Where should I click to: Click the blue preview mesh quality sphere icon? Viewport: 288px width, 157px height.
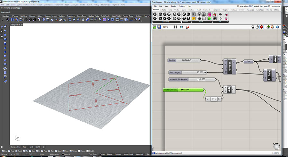coord(277,27)
